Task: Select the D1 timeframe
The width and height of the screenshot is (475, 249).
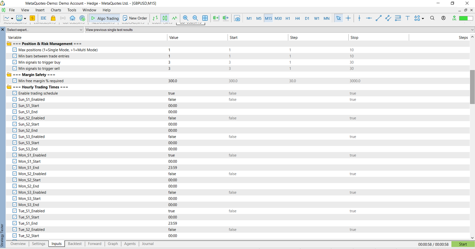Action: pos(307,18)
